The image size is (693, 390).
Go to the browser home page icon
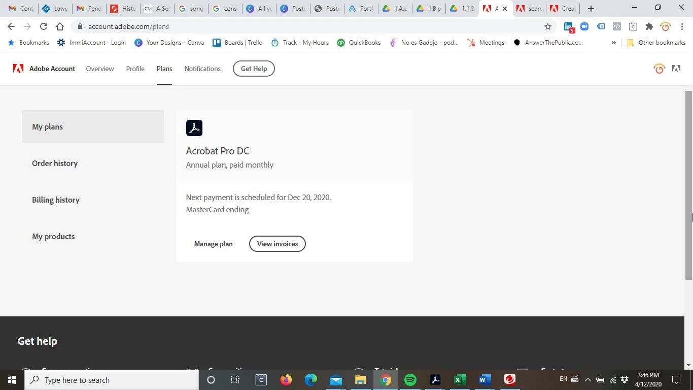point(60,26)
